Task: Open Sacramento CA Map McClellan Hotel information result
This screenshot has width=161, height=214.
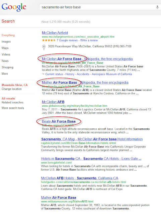Action: 92,139
